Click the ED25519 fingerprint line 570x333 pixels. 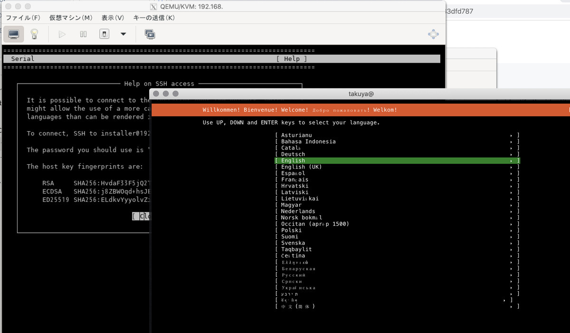96,200
